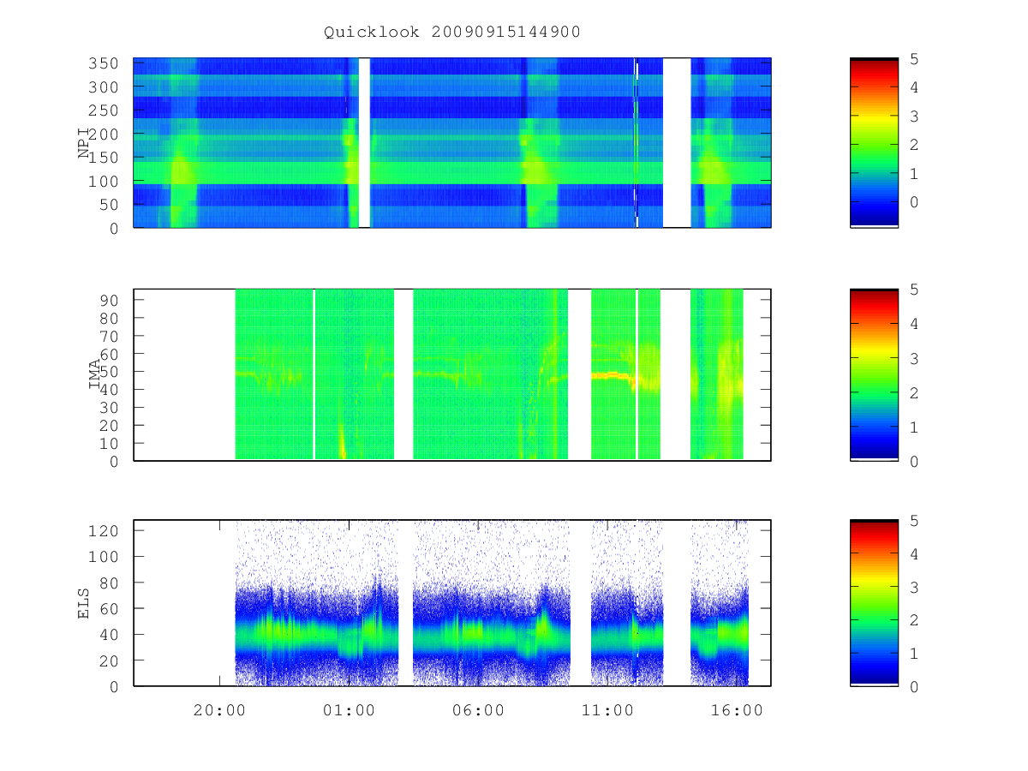Click the 120 tick on the ELS axis
The width and height of the screenshot is (1028, 771).
point(104,530)
